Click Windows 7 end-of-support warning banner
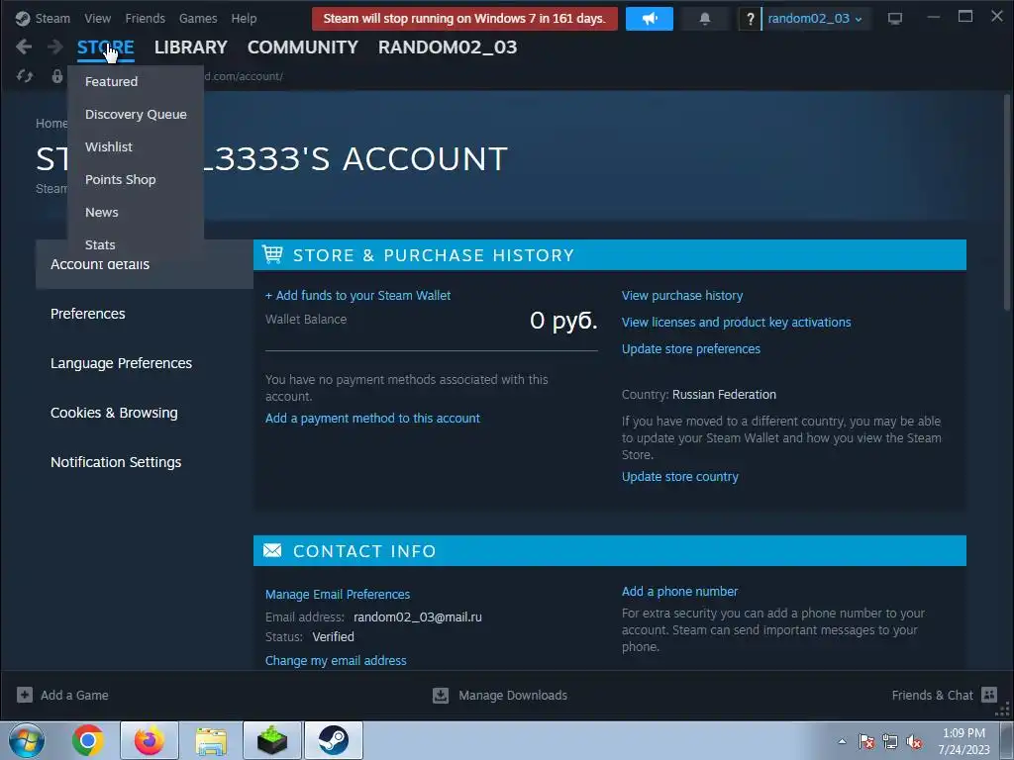The height and width of the screenshot is (760, 1014). pyautogui.click(x=464, y=19)
